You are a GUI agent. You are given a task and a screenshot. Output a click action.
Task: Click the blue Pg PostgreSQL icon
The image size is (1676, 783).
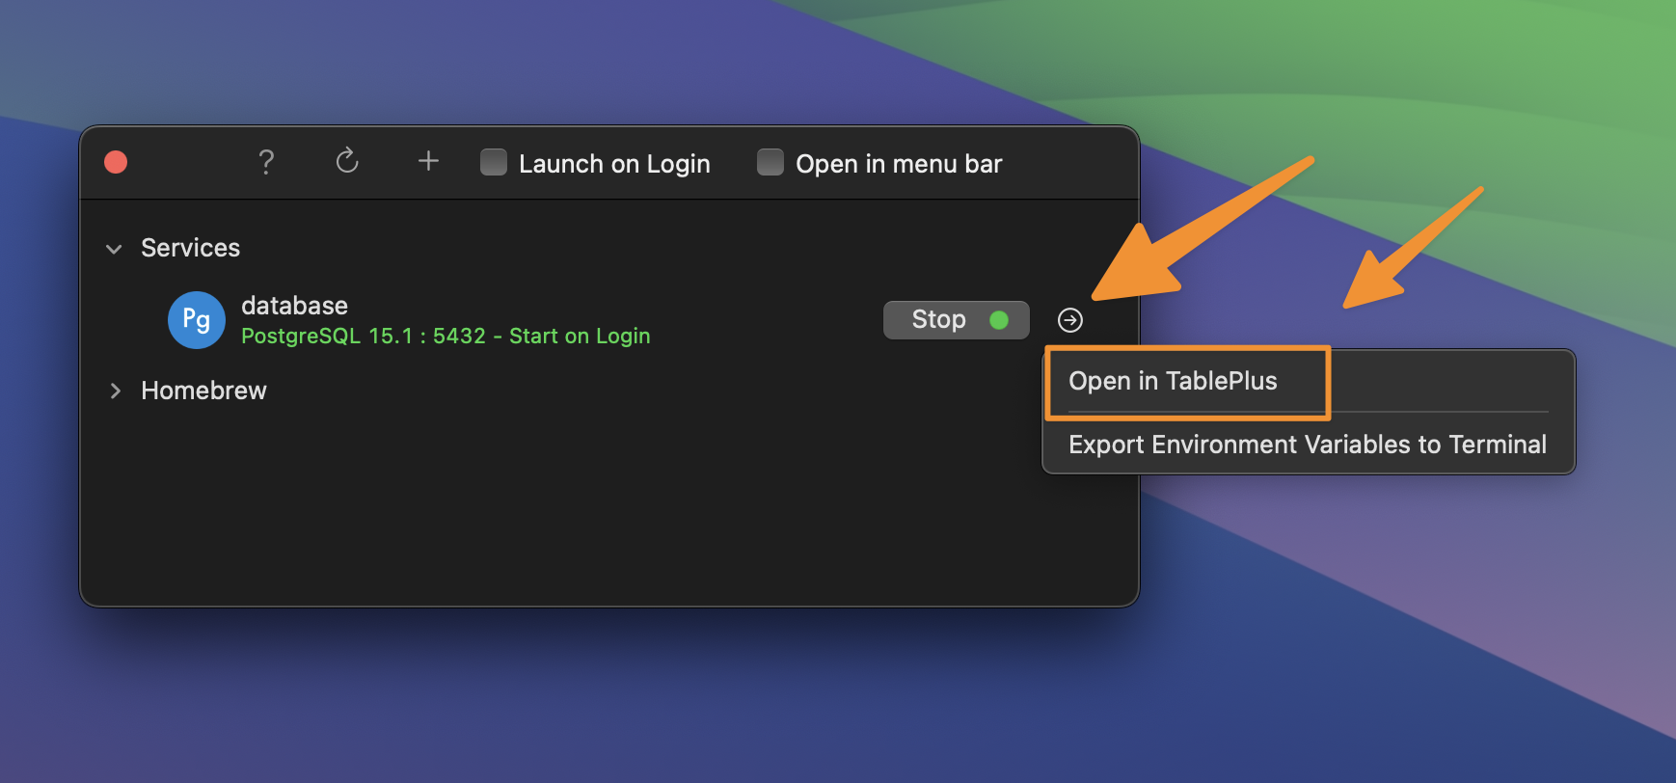(197, 320)
